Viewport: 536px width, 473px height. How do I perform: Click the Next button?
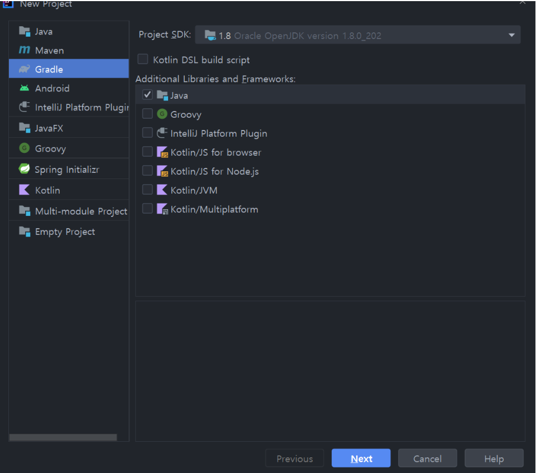361,458
